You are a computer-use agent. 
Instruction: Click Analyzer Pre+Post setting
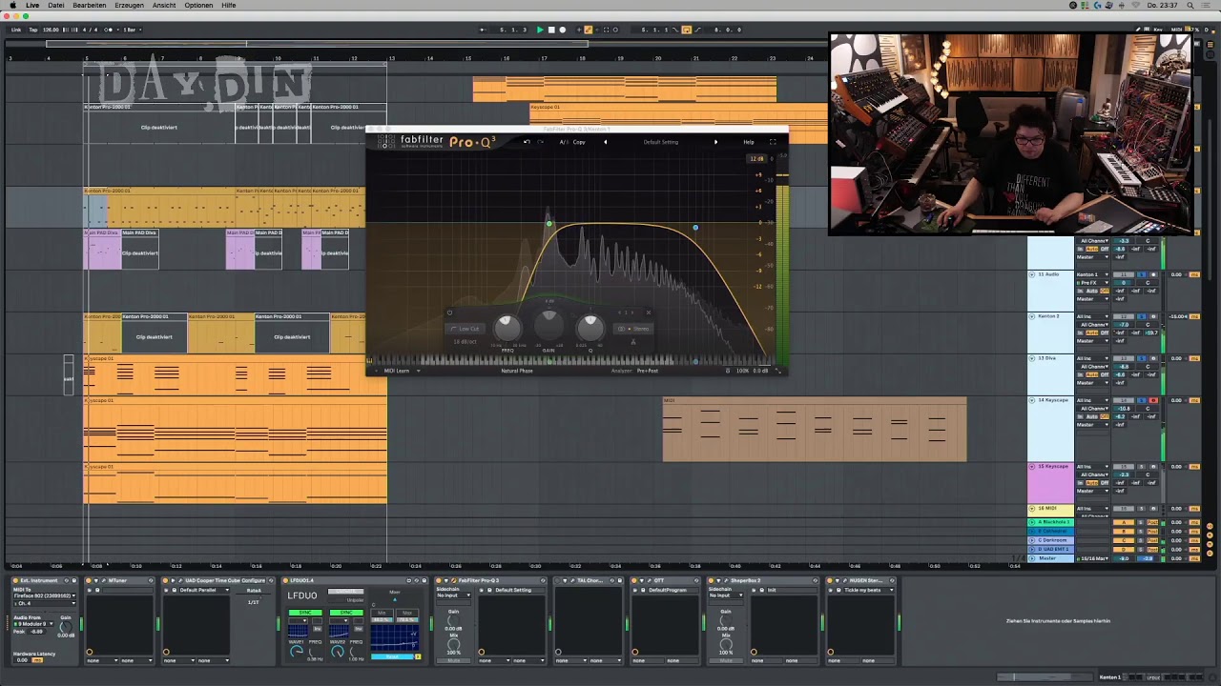[x=648, y=371]
